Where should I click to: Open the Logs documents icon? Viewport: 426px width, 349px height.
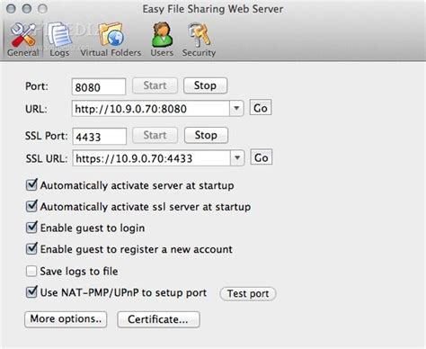[x=59, y=35]
